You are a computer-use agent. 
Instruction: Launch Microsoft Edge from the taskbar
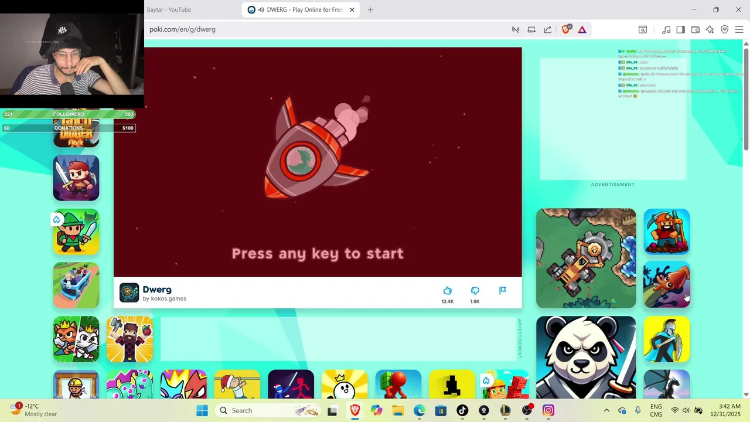click(420, 410)
